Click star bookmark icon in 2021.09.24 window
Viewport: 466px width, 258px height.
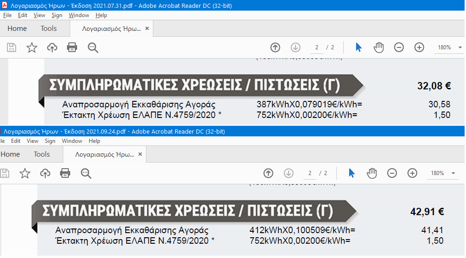point(25,173)
